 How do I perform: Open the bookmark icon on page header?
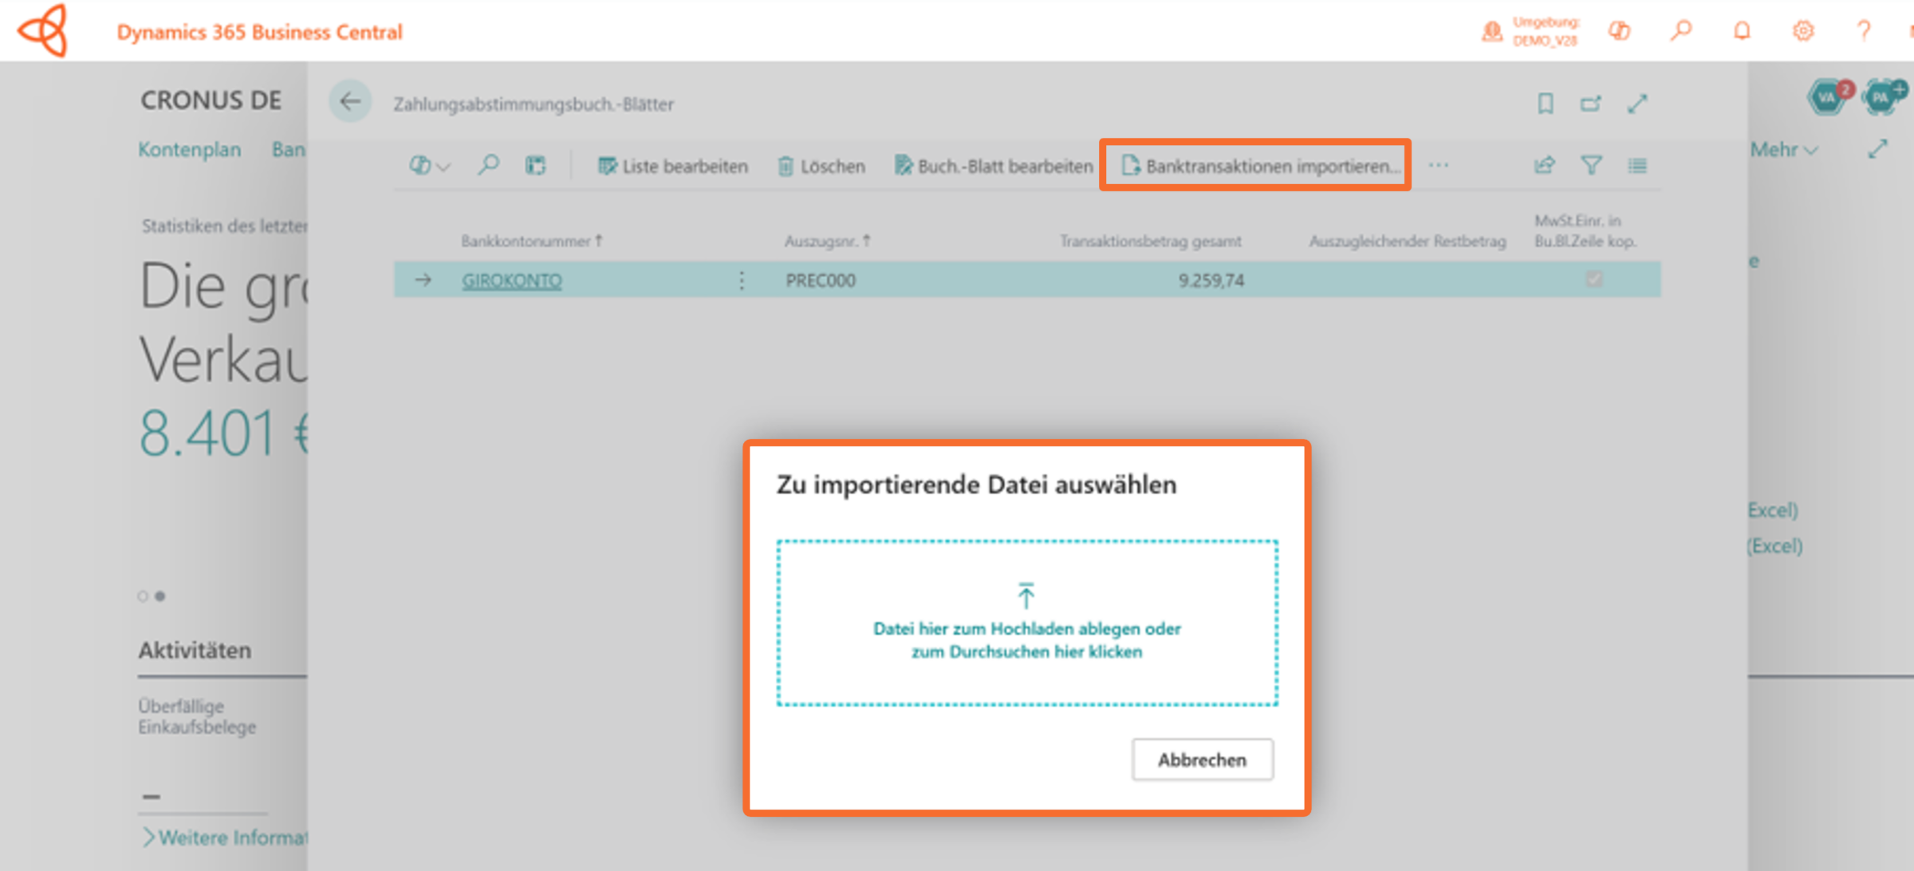coord(1545,104)
